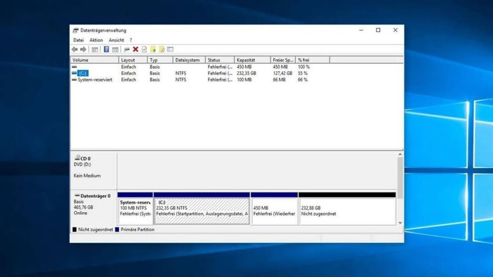Screen dimensions: 493x277
Task: Click the yellow folder search icon
Action: pos(162,49)
